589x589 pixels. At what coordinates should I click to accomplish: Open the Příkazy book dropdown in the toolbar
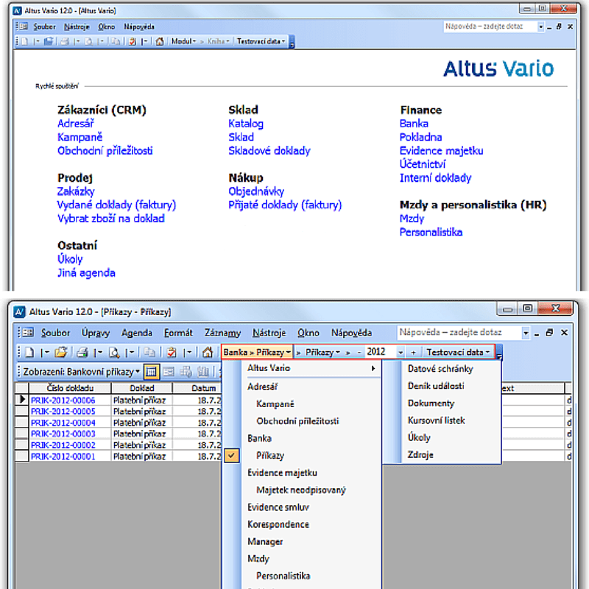click(x=322, y=353)
